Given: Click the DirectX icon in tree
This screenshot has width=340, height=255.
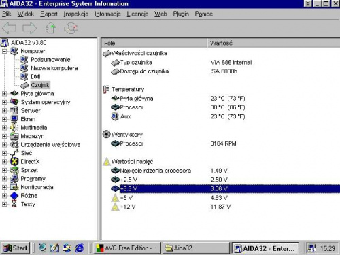Looking at the screenshot, I should coord(14,162).
